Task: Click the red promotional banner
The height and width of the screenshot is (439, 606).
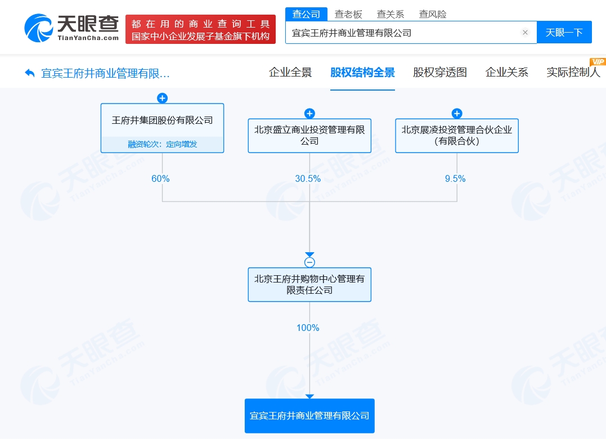Action: tap(200, 29)
